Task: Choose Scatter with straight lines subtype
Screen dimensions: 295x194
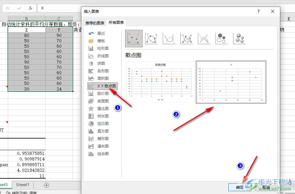Action: click(204, 38)
